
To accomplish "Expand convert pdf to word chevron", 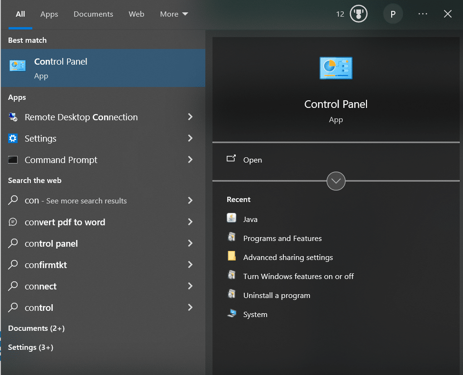I will [190, 222].
